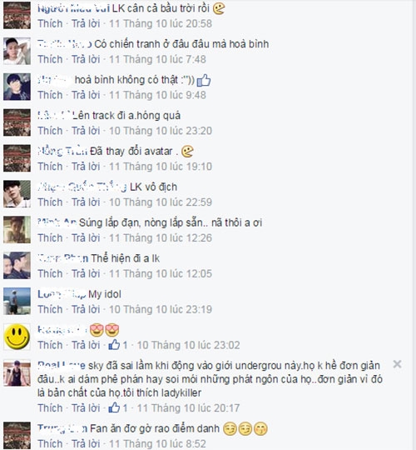Open timestamp '10 Tháng 10 lúc 22:59'
Image resolution: width=416 pixels, height=450 pixels.
161,202
